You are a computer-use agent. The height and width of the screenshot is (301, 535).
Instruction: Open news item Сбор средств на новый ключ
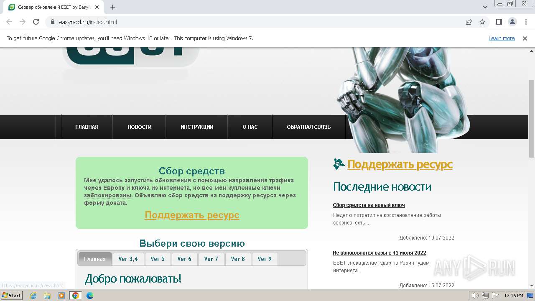(x=369, y=205)
